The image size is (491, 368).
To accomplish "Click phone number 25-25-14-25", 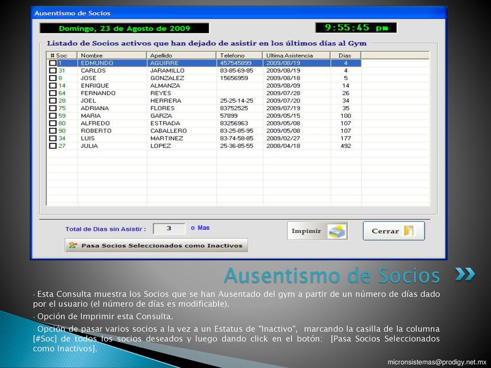I will (x=236, y=101).
